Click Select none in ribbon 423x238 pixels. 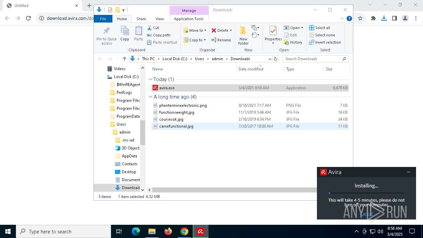(x=322, y=35)
